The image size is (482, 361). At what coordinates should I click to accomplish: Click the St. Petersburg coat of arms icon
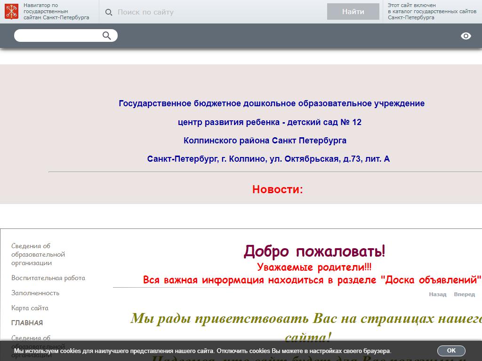12,12
